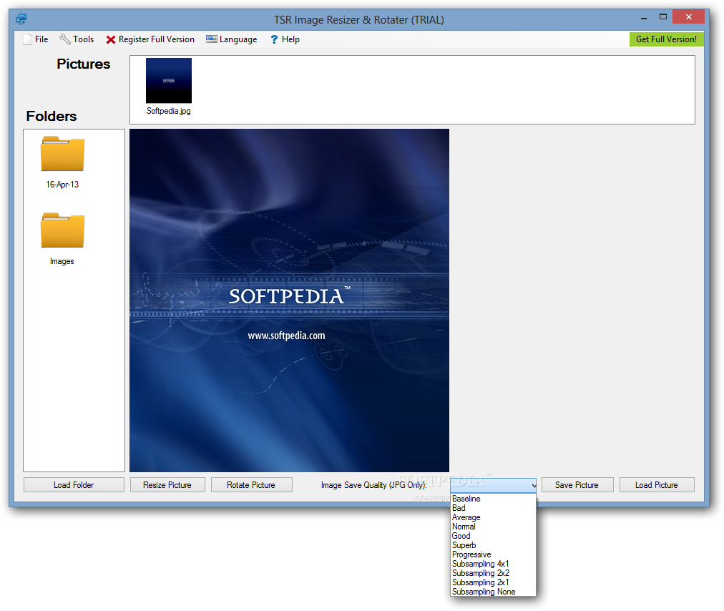Click the wrench icon next to Tools
724x611 pixels.
pos(64,39)
